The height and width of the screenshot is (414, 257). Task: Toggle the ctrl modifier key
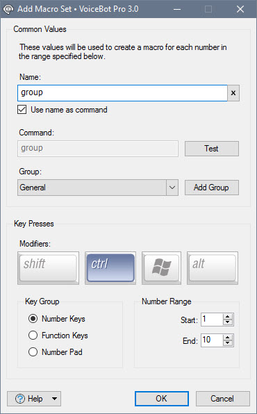click(110, 267)
